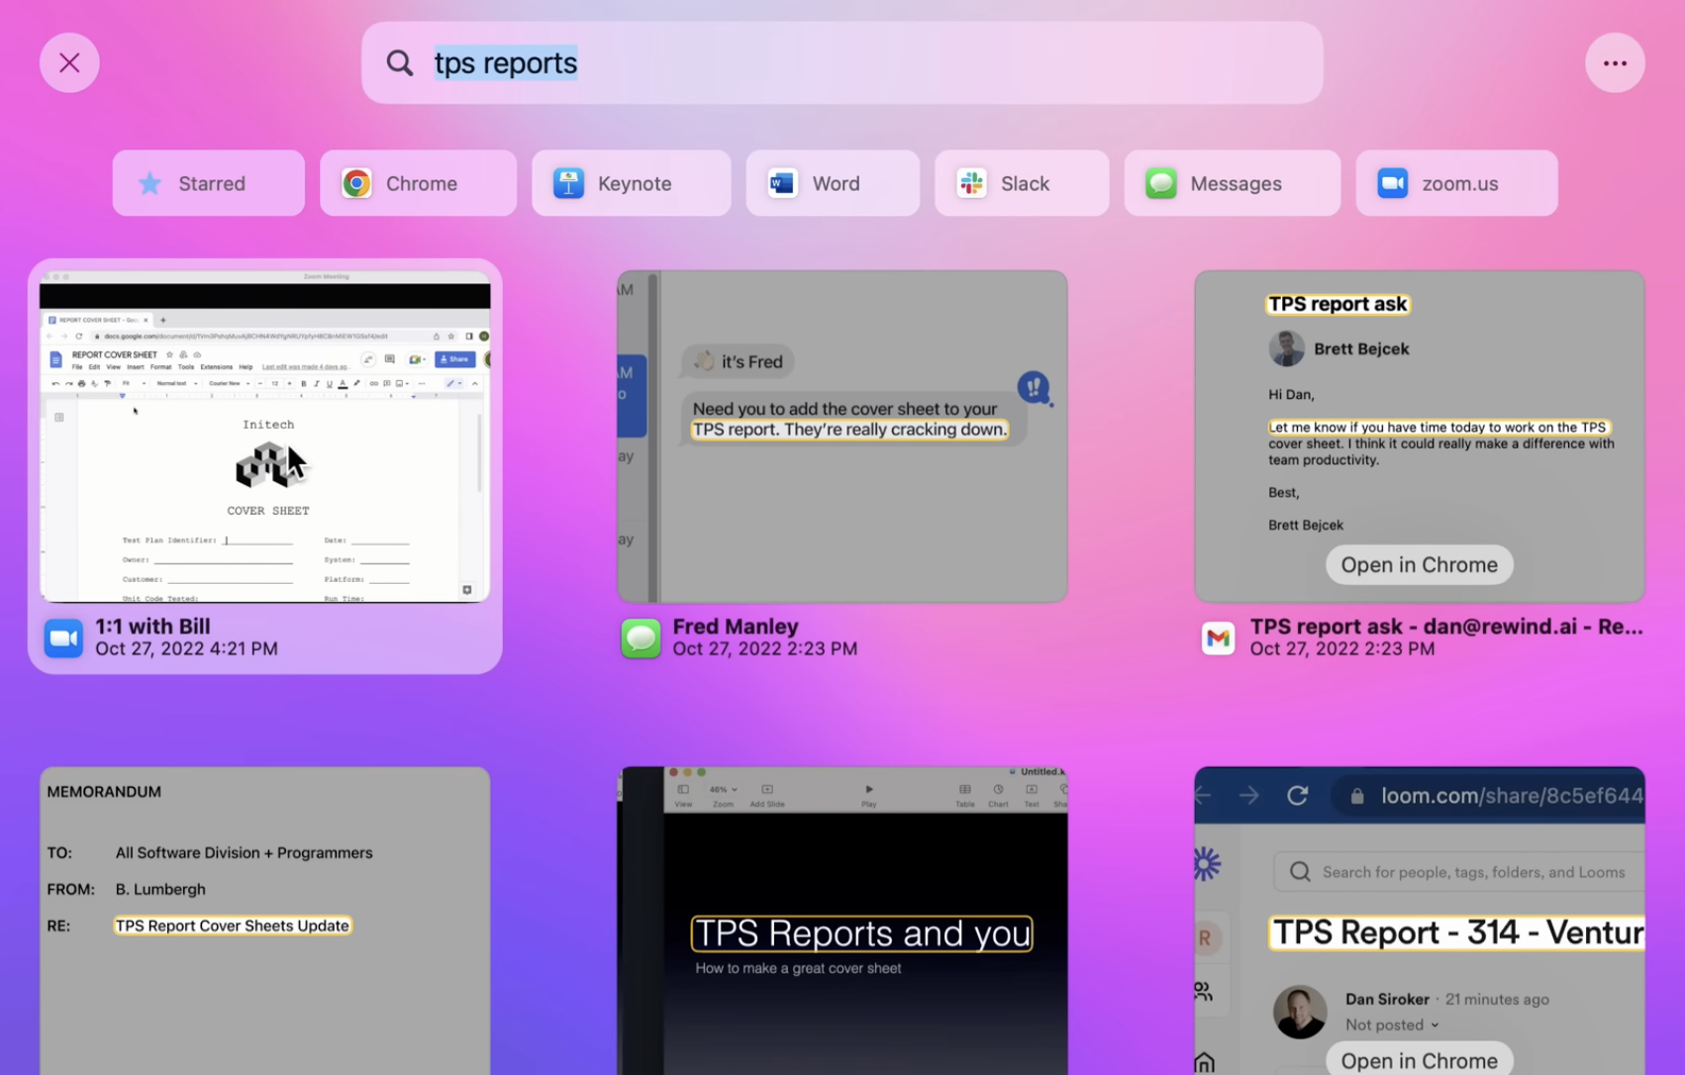Viewport: 1685px width, 1075px height.
Task: Filter results by Chrome app
Action: (418, 183)
